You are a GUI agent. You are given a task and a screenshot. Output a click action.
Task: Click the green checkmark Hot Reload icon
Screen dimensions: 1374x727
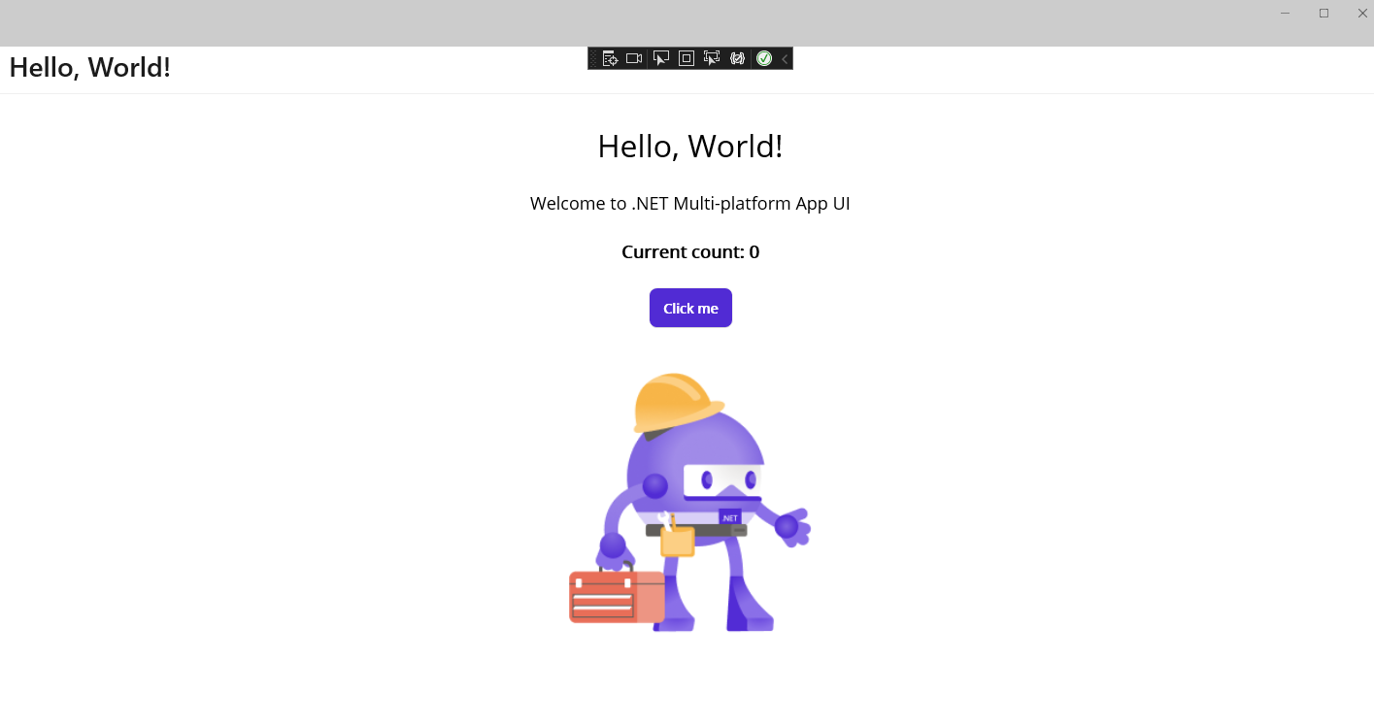[x=764, y=58]
